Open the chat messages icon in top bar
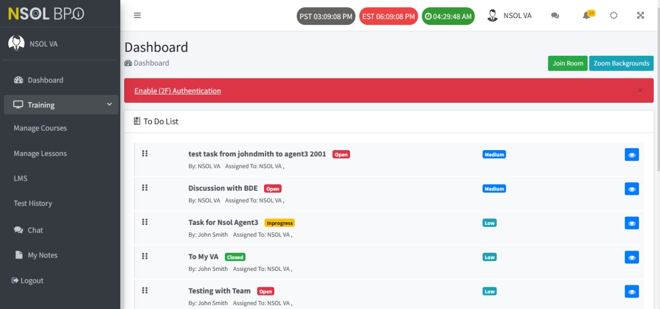This screenshot has height=309, width=660. click(x=555, y=15)
